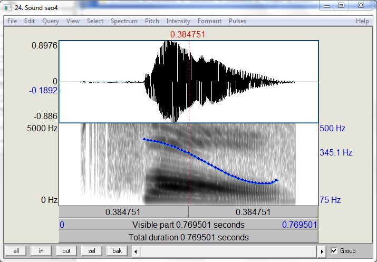Click the 'in' zoom button
The image size is (377, 262).
click(x=41, y=251)
